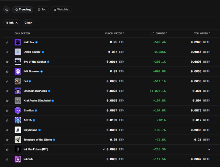
Task: Star Rekt Ink to add to the watchlist
Action: pyautogui.click(x=7, y=42)
